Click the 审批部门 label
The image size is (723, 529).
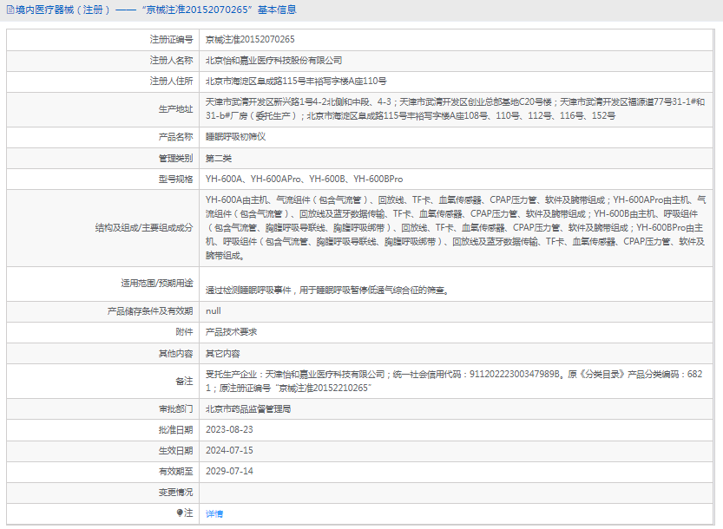point(175,408)
